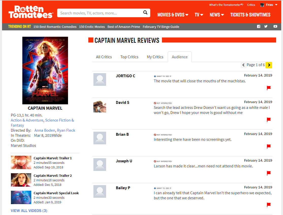Flag Brian B's review

point(269,146)
